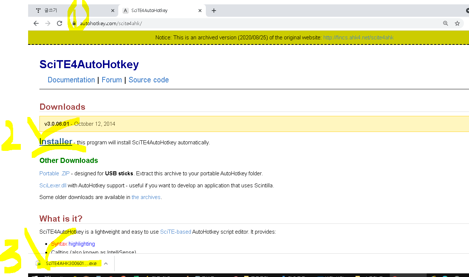The width and height of the screenshot is (469, 277).
Task: Download the Portable .ZIP archive
Action: (x=54, y=173)
